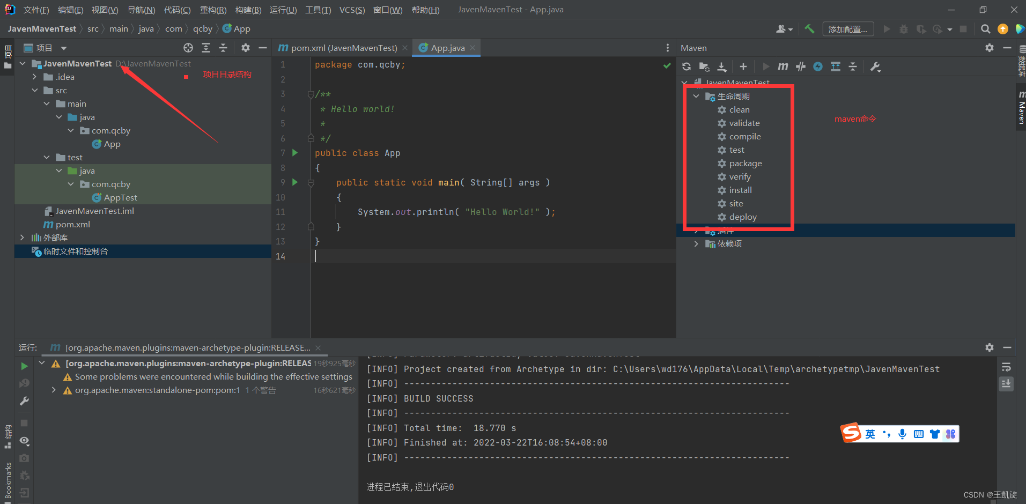Select Maven package lifecycle goal
1026x504 pixels.
click(745, 163)
